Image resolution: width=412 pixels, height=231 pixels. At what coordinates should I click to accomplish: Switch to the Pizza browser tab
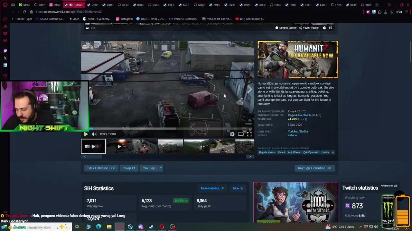tap(229, 5)
